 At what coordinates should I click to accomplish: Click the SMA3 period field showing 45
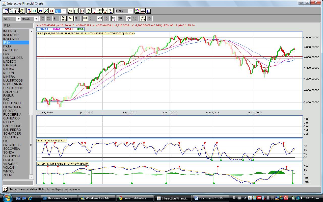[135, 18]
